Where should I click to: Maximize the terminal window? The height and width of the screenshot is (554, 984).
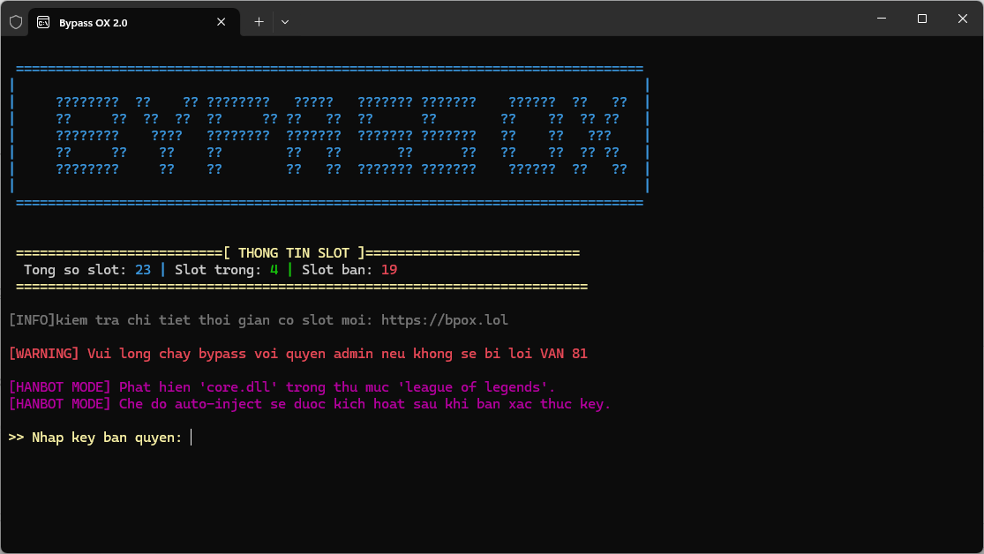pyautogui.click(x=921, y=19)
